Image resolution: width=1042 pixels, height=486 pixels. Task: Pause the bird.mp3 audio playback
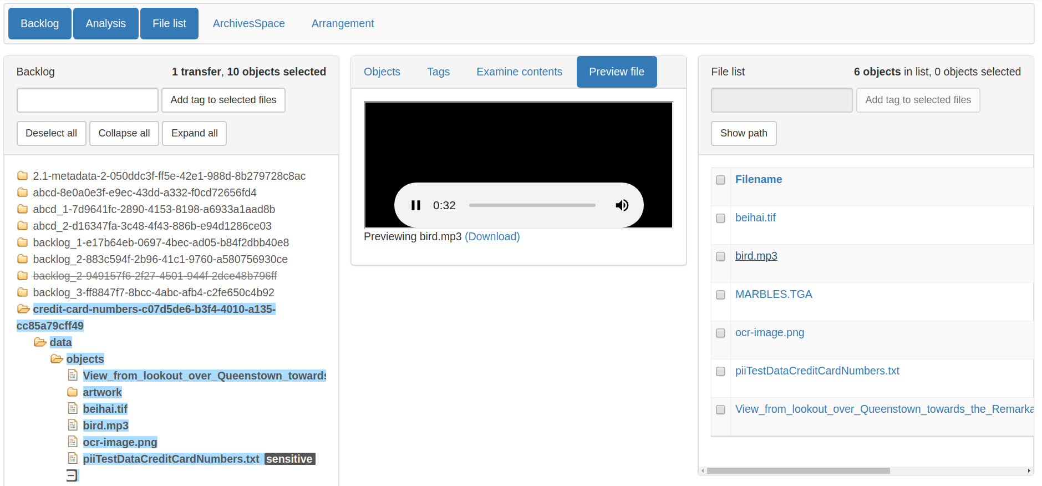416,205
